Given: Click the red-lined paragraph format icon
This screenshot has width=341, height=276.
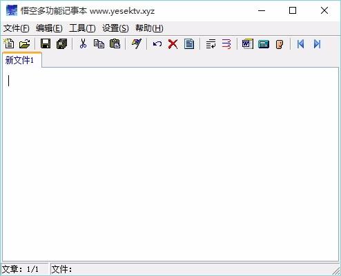Looking at the screenshot, I should click(226, 43).
